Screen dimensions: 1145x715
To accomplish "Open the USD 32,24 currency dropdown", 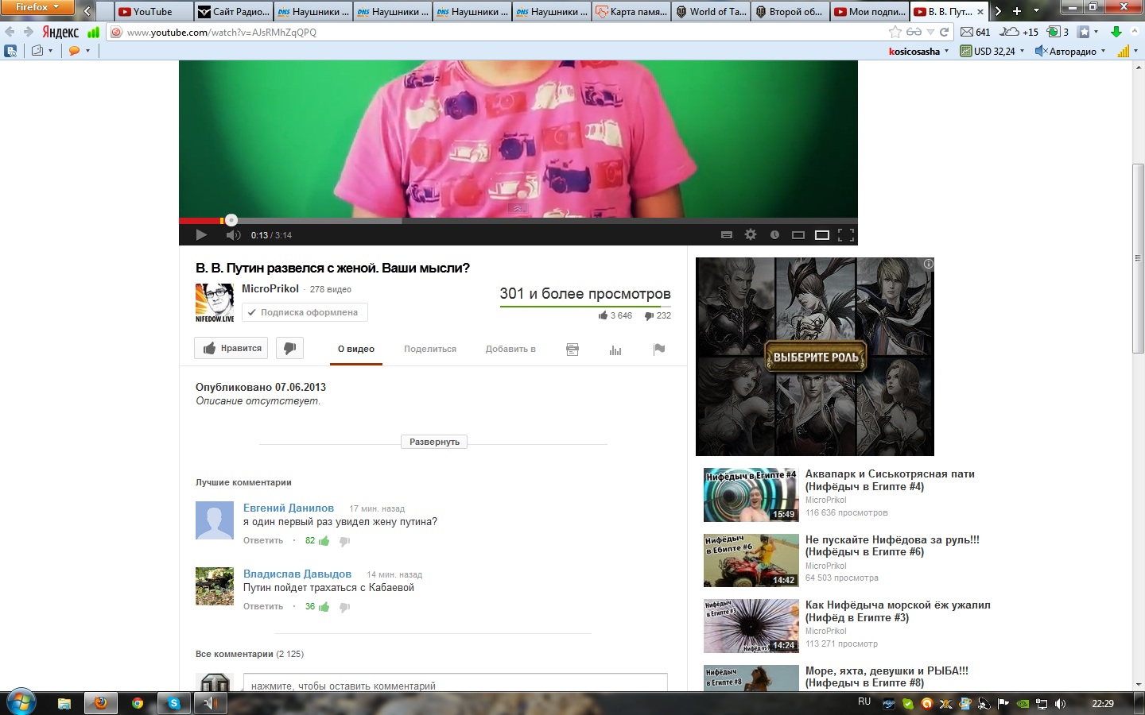I will pos(992,52).
